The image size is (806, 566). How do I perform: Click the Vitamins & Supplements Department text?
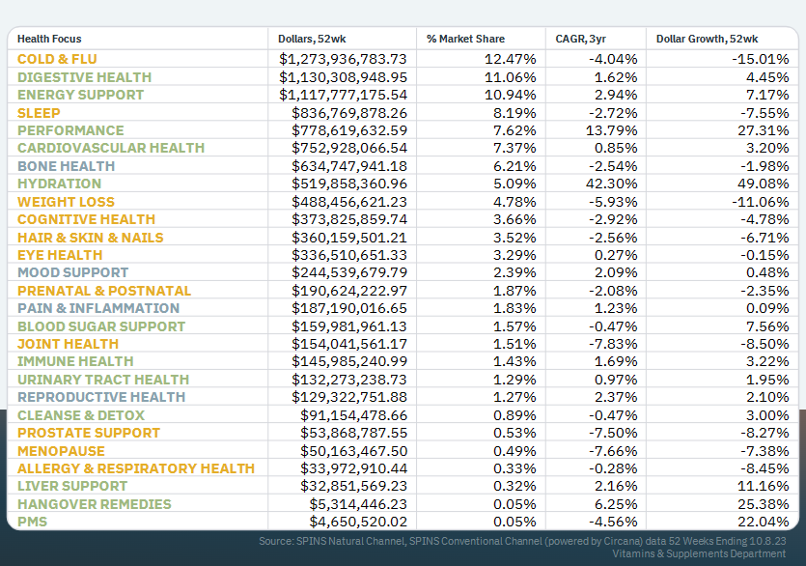[699, 554]
